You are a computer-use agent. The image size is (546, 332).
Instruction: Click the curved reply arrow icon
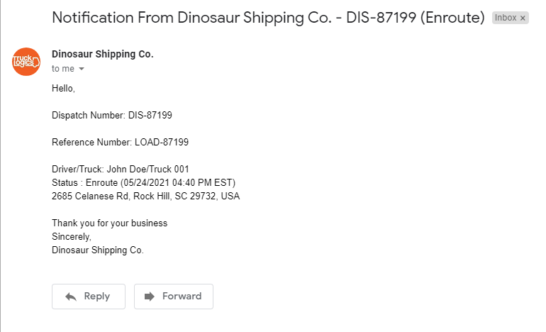pyautogui.click(x=71, y=297)
